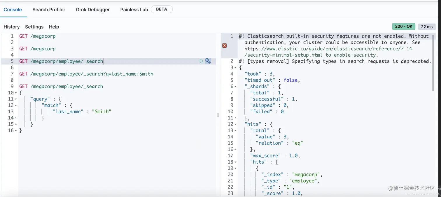Fold the outer "hits" object at output line 12

click(236, 124)
